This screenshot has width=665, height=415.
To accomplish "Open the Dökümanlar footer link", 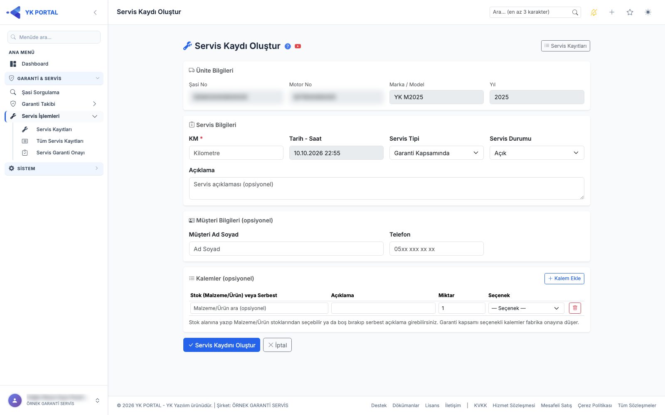I will pyautogui.click(x=406, y=405).
